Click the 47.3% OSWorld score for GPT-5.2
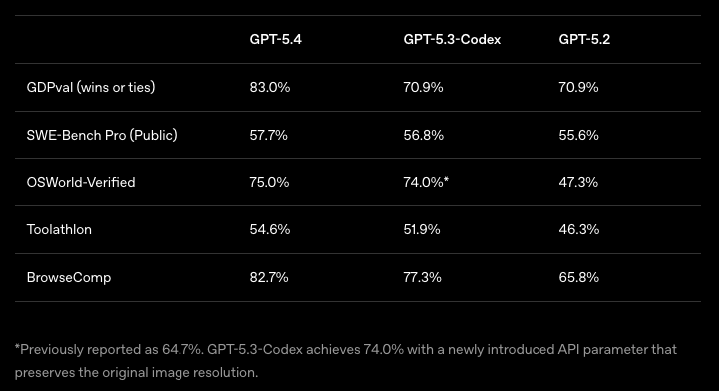The width and height of the screenshot is (719, 391). coord(578,182)
